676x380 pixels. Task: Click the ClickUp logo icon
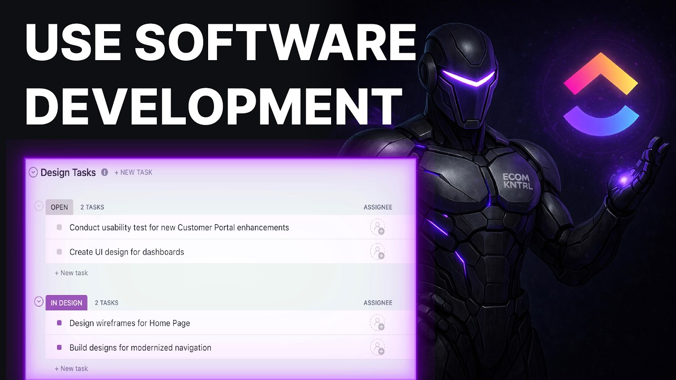601,94
